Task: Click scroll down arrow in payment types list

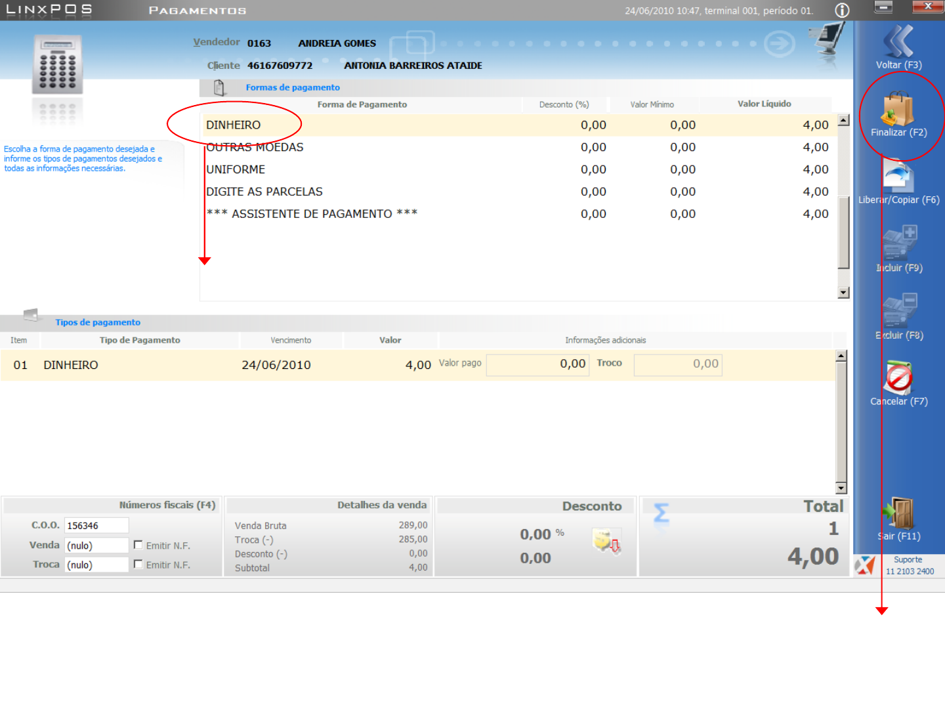Action: click(x=841, y=488)
